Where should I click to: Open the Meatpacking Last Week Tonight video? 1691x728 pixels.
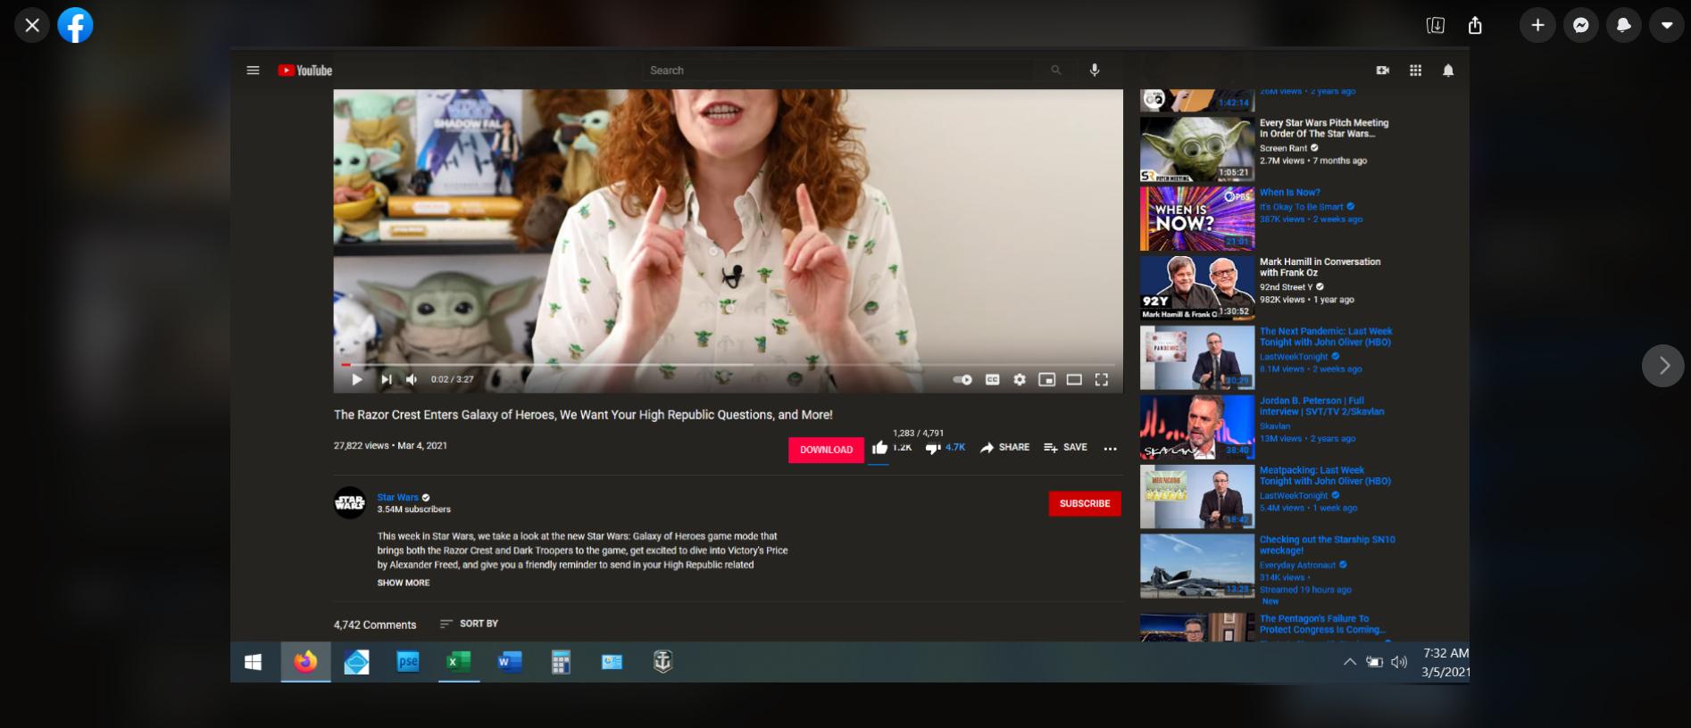coord(1325,476)
